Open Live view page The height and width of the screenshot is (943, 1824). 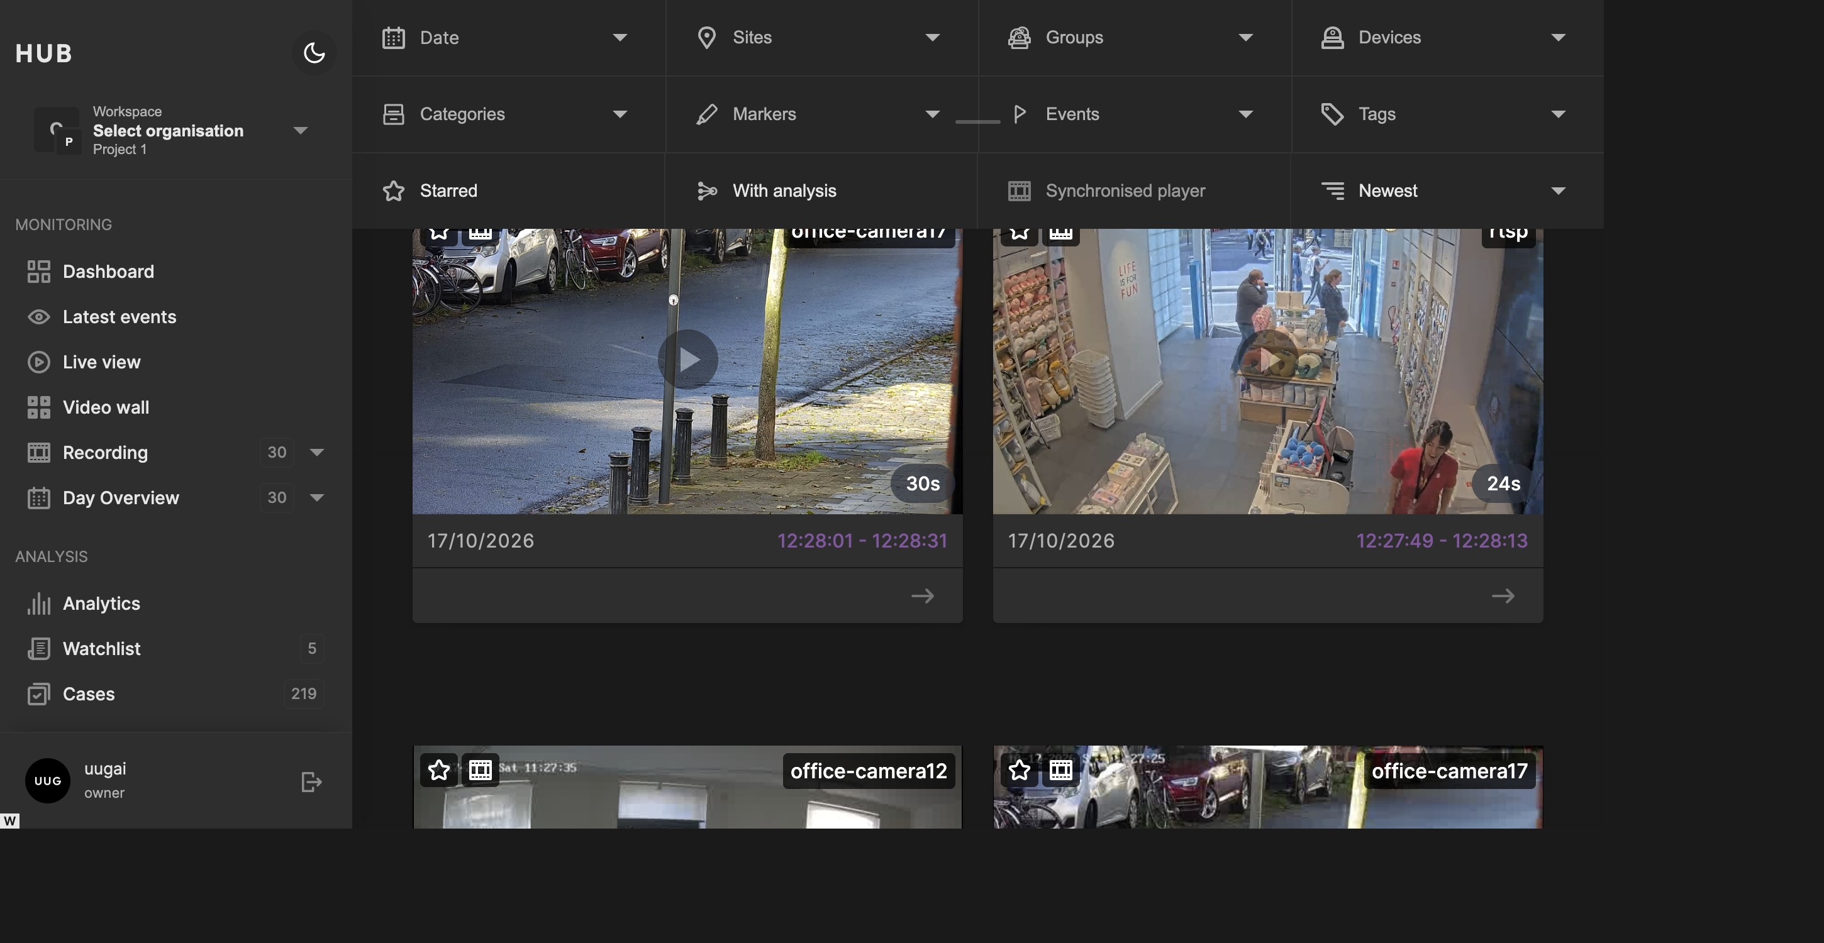[x=101, y=361]
